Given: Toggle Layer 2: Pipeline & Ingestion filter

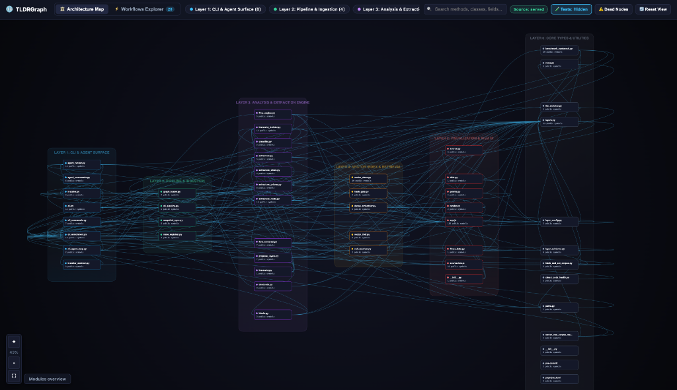Looking at the screenshot, I should click(x=309, y=9).
